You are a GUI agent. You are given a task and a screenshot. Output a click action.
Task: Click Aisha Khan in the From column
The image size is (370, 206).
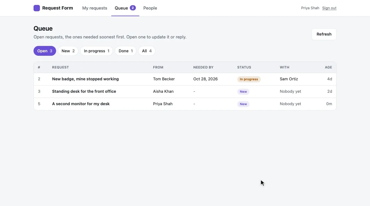[x=163, y=91]
